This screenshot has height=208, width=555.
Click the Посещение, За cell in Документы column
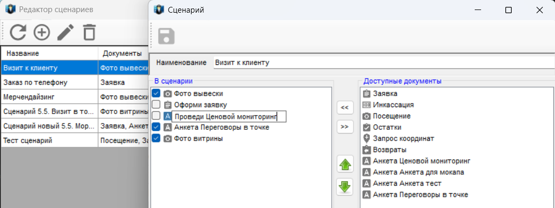pyautogui.click(x=123, y=140)
